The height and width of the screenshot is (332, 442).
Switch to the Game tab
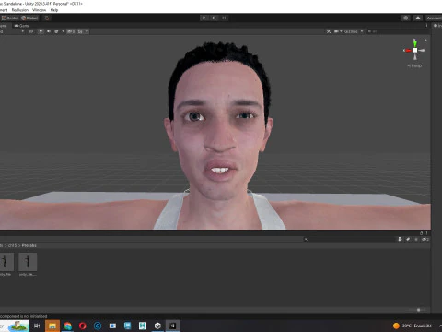pyautogui.click(x=22, y=26)
